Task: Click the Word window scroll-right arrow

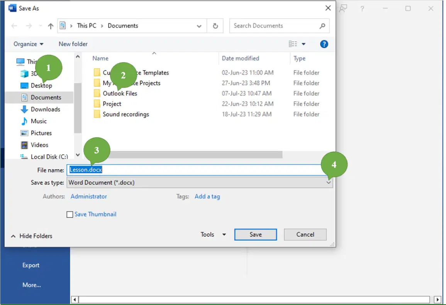Action: [438, 300]
